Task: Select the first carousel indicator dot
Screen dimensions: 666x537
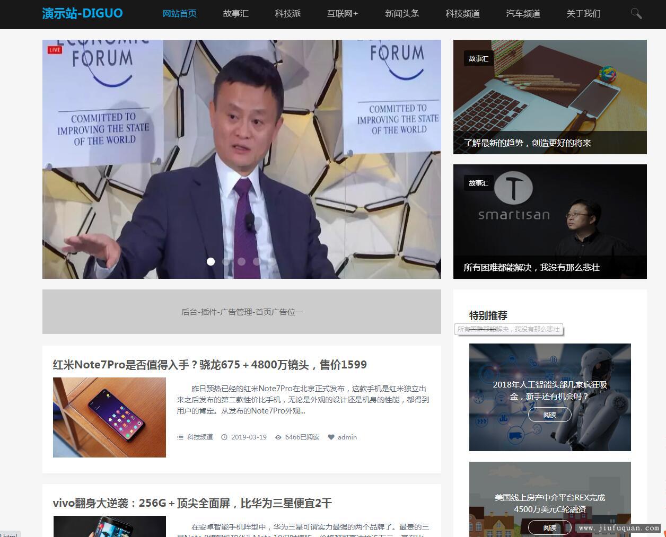Action: (211, 261)
